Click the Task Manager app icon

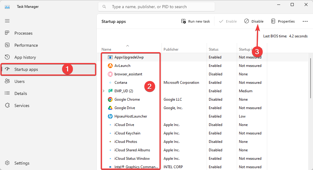click(7, 7)
